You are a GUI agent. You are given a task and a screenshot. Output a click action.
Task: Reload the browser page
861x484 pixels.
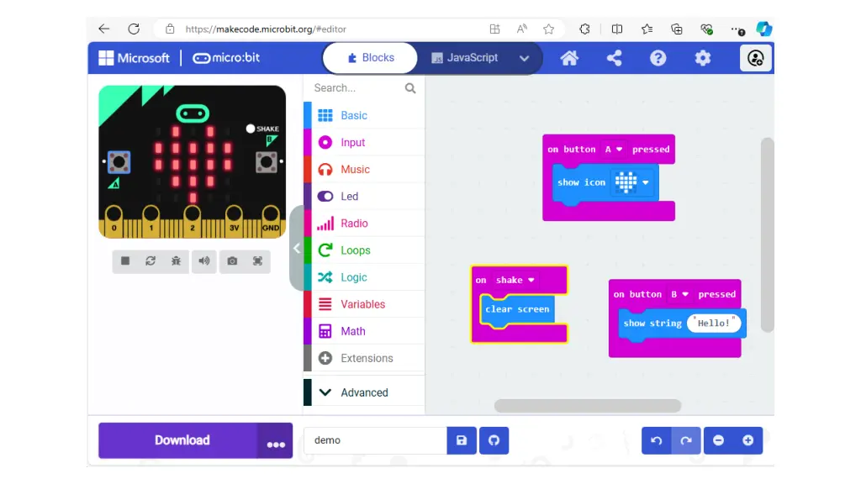click(134, 29)
